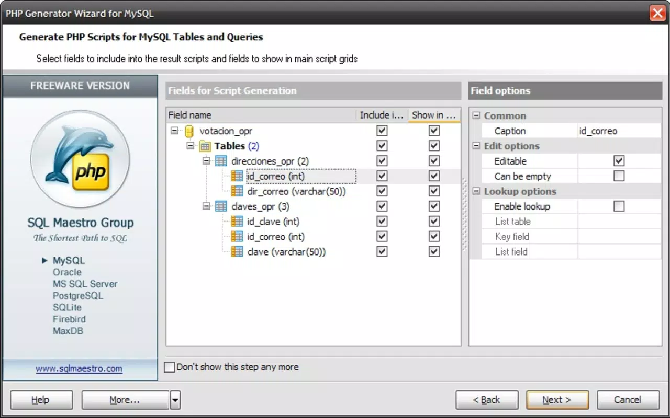This screenshot has width=670, height=418.
Task: Click the Show in column header
Action: point(434,115)
